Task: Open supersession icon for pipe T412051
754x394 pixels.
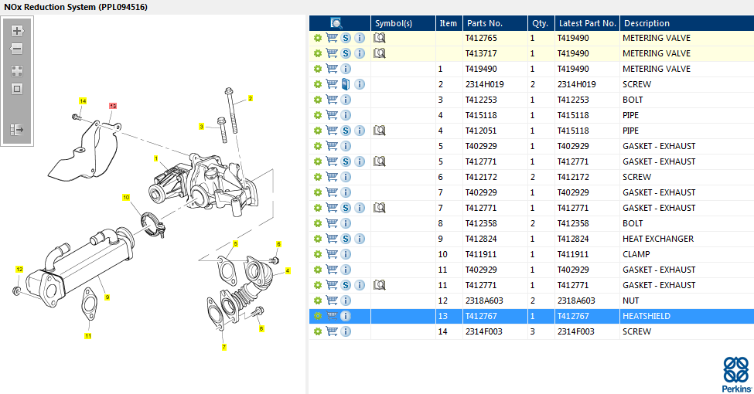Action: pos(346,131)
